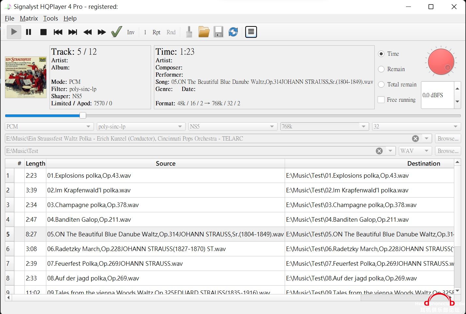Open the 32 bit depth dropdown

(416, 127)
